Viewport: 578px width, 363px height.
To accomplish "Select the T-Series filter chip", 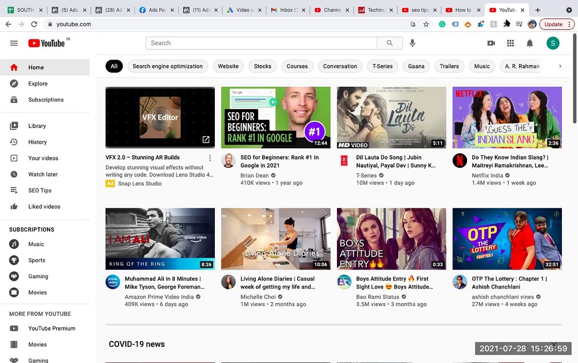I will click(x=382, y=67).
